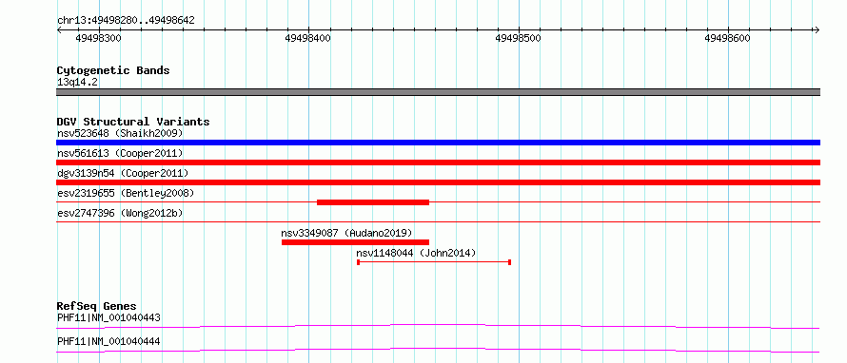Select the PHF11 NM_001040443 magenta gene line

coord(438,326)
